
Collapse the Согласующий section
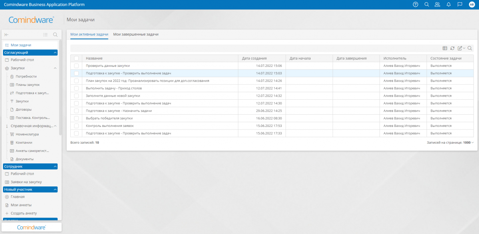[x=55, y=53]
